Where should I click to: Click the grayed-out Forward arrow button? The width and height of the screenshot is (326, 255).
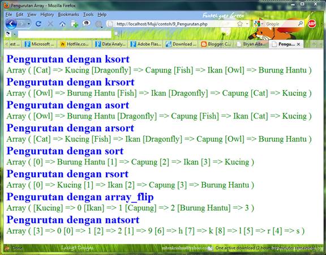click(x=22, y=24)
